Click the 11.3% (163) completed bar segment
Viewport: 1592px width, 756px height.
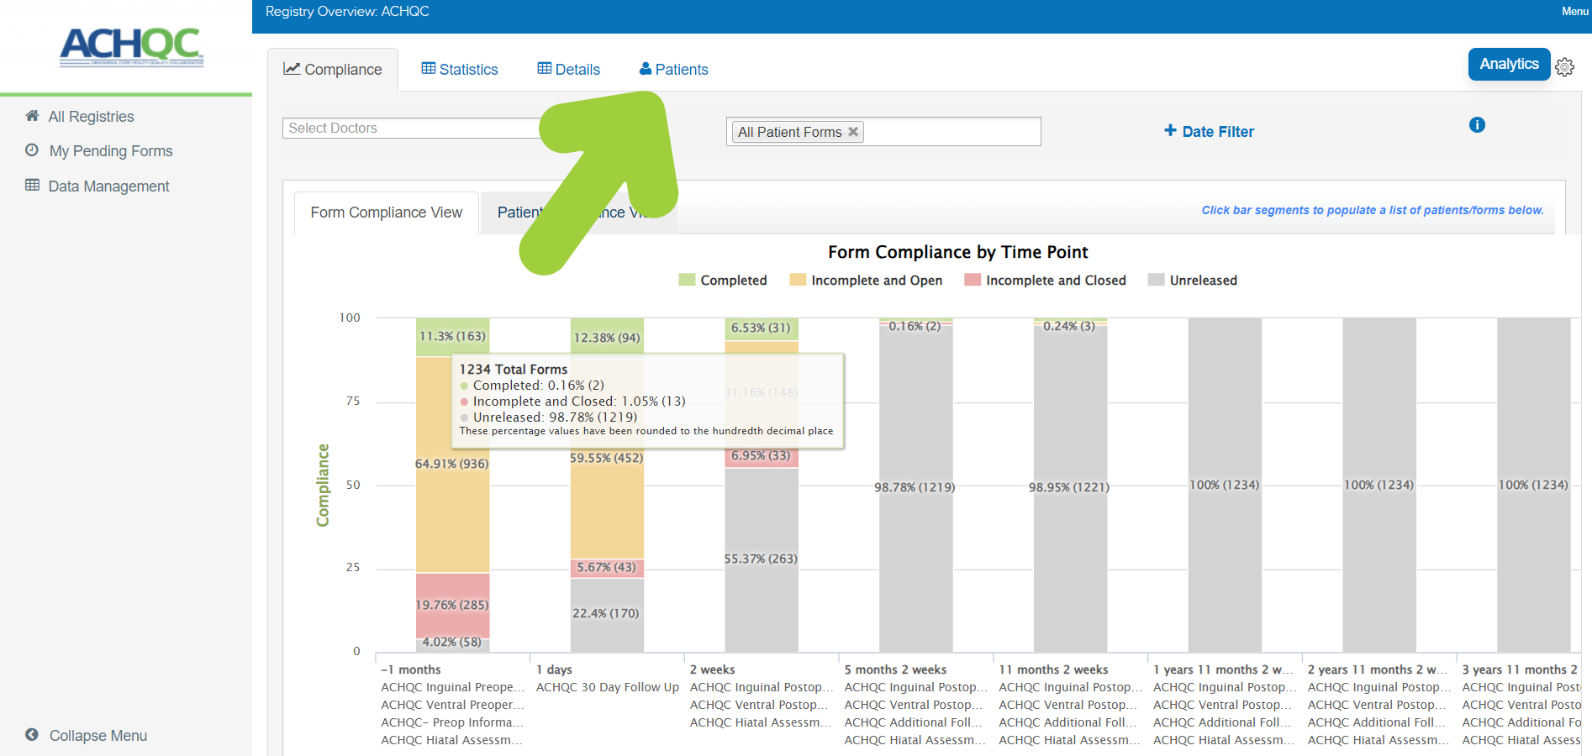[452, 337]
